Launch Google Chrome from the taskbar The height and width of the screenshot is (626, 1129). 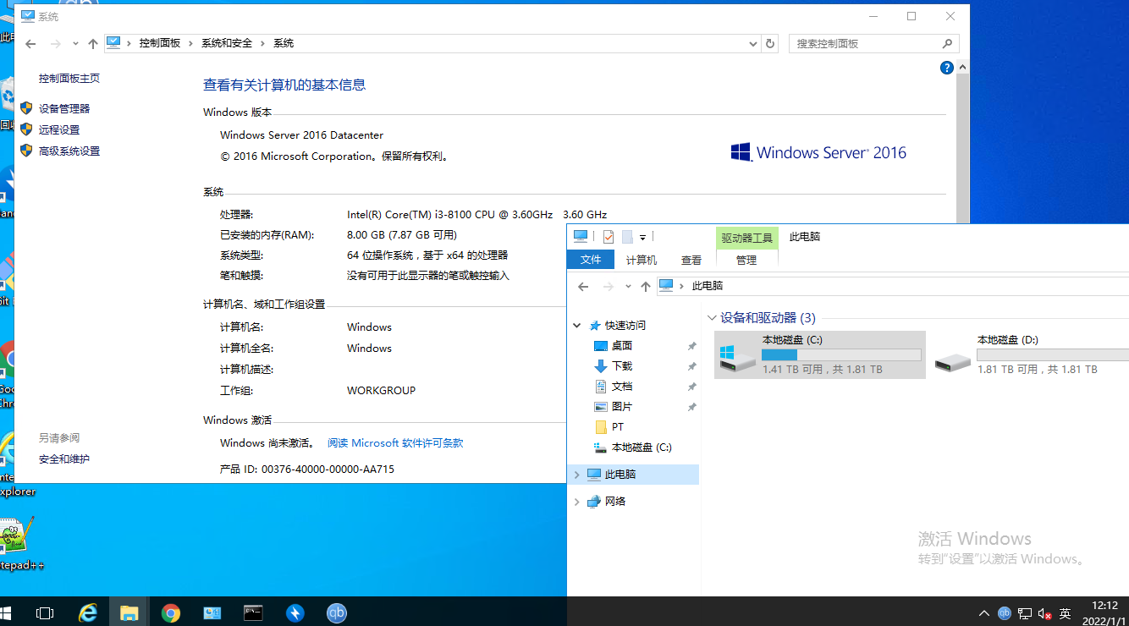171,613
